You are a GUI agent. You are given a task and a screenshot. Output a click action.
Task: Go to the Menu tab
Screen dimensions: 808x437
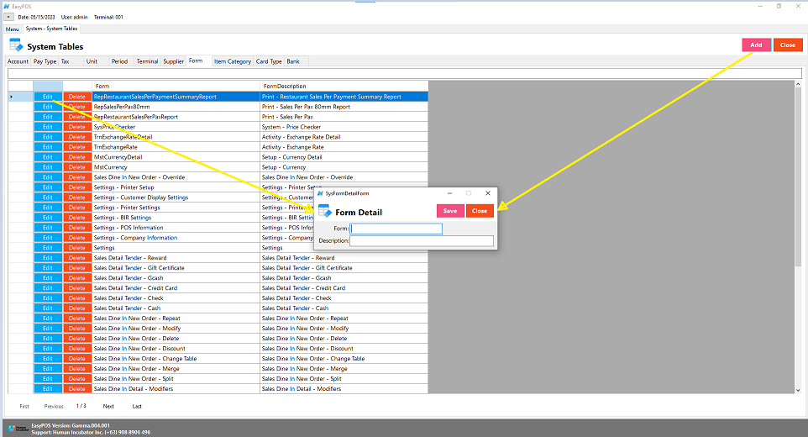click(x=12, y=29)
